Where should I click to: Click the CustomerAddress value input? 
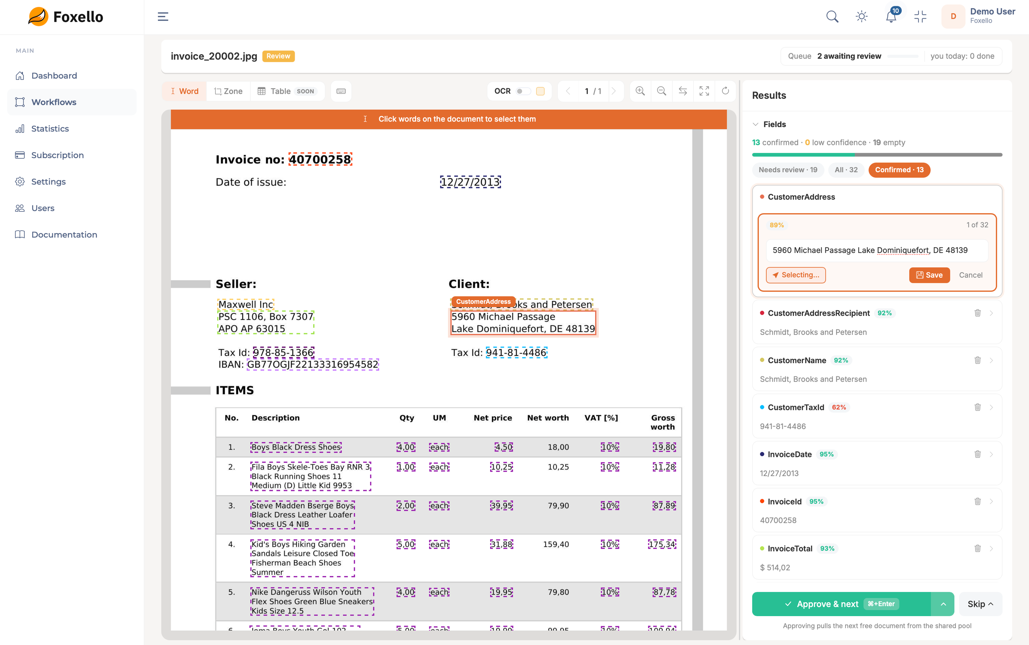[877, 250]
